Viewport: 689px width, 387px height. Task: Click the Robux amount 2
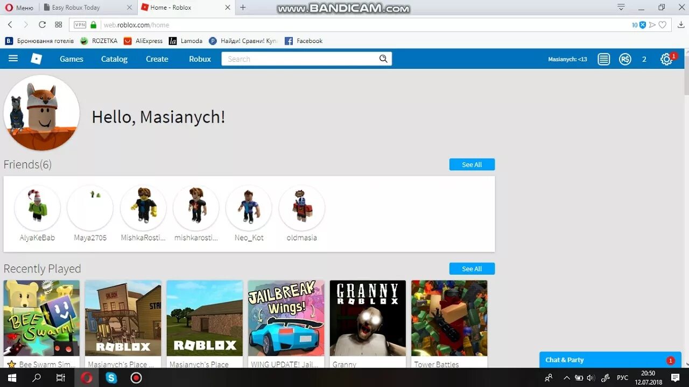tap(644, 59)
